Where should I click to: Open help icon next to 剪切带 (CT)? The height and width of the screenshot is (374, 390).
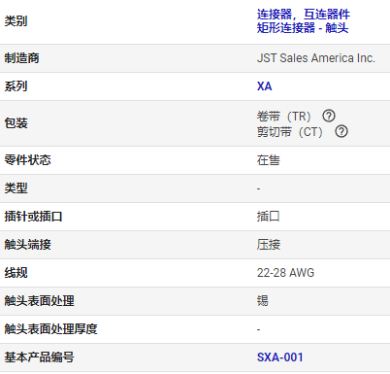point(341,131)
